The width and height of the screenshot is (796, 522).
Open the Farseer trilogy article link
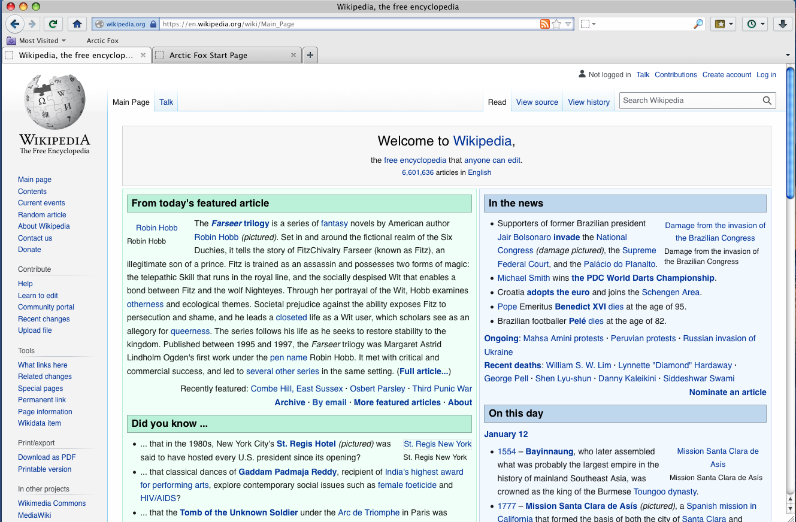[x=240, y=223]
